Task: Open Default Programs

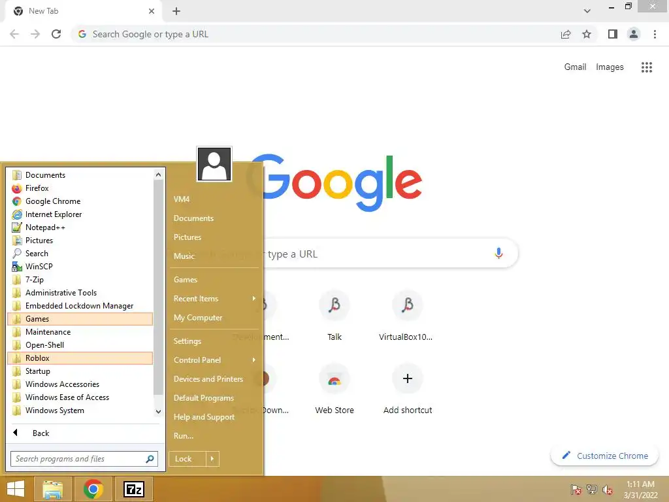Action: pos(214,398)
